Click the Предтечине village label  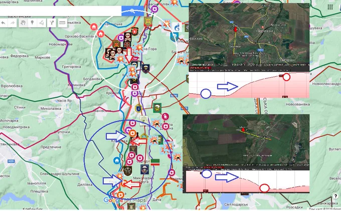point(51,147)
